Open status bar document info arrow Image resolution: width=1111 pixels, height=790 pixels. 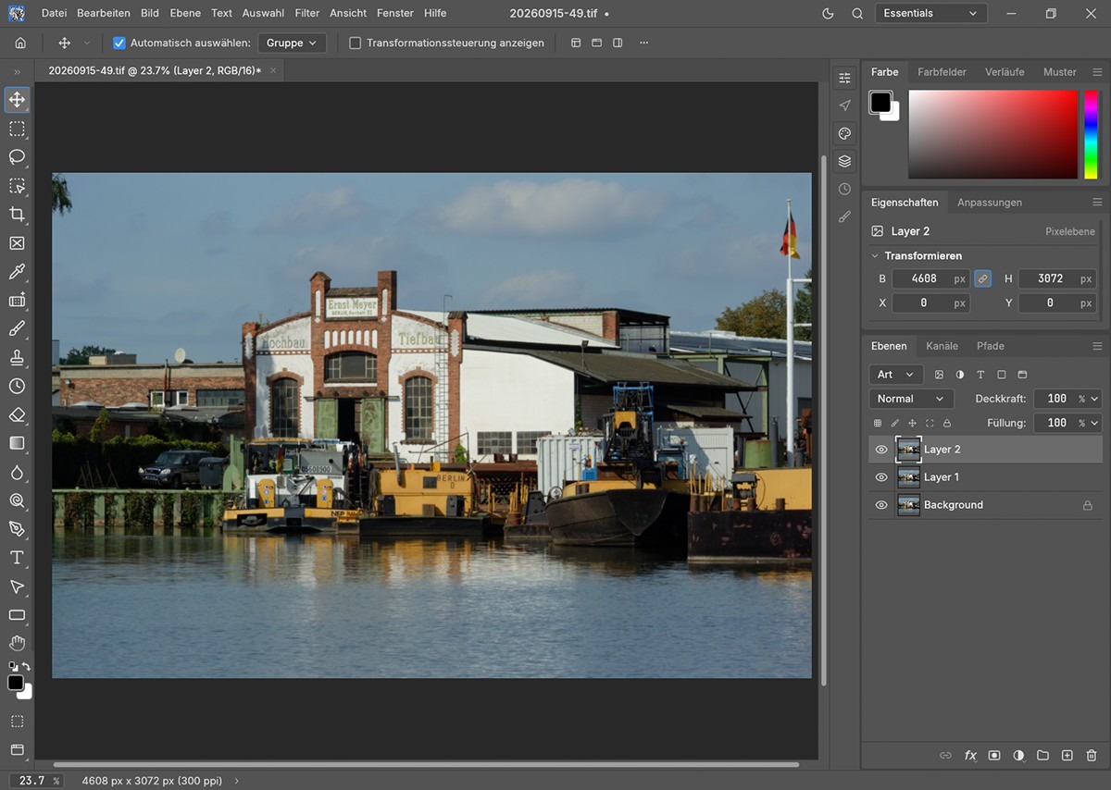point(236,781)
